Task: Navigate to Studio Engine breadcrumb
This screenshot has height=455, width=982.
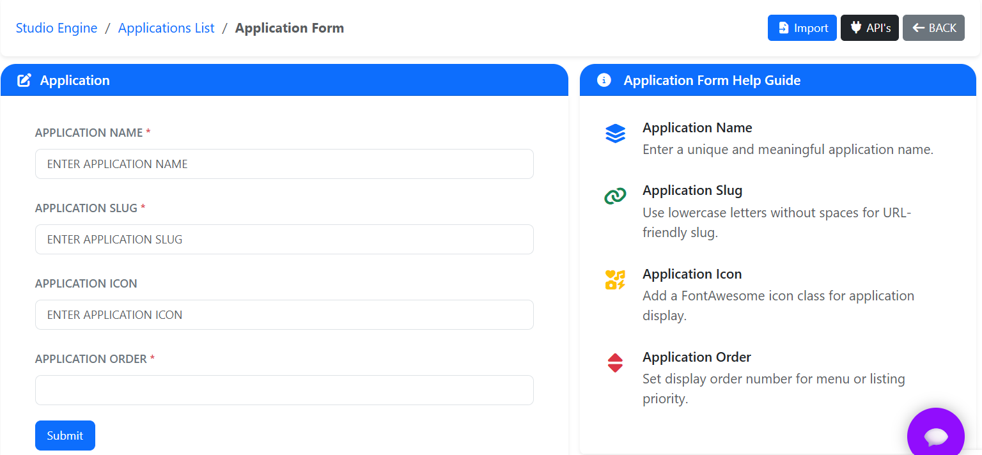Action: [x=57, y=28]
